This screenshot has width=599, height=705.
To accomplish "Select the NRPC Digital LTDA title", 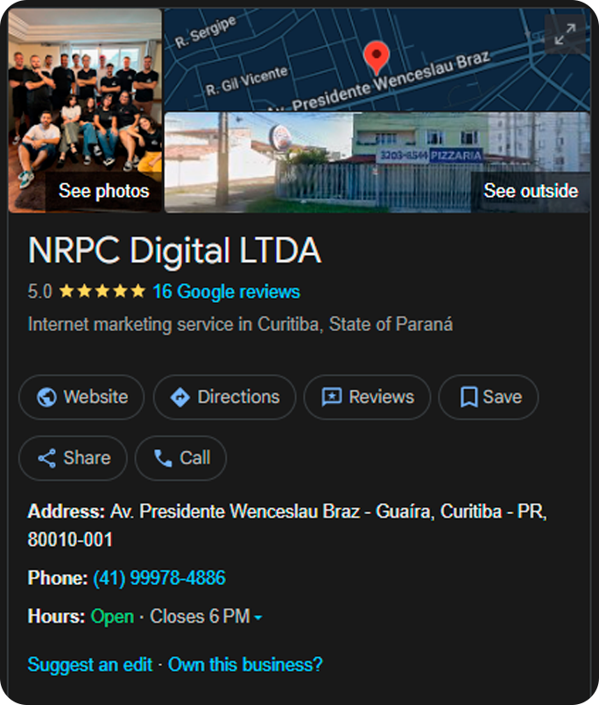I will [x=174, y=250].
